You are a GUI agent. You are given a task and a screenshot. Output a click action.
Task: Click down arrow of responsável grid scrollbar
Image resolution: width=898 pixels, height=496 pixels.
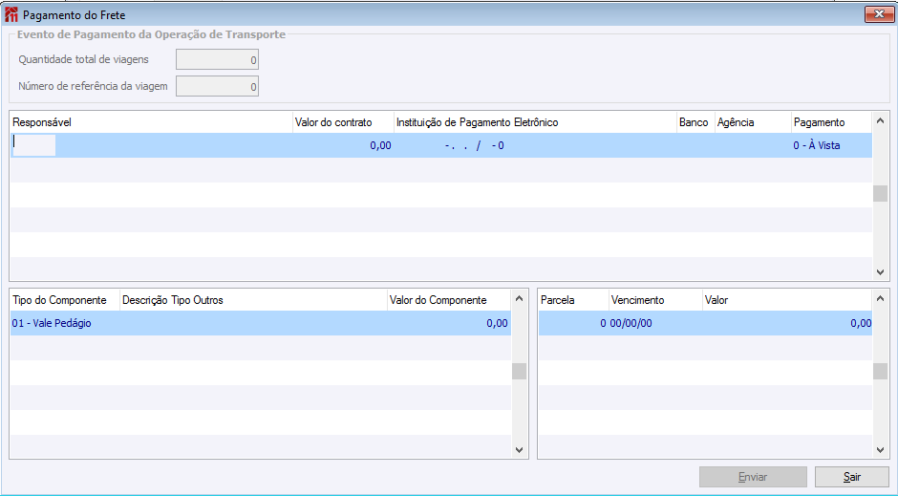880,272
